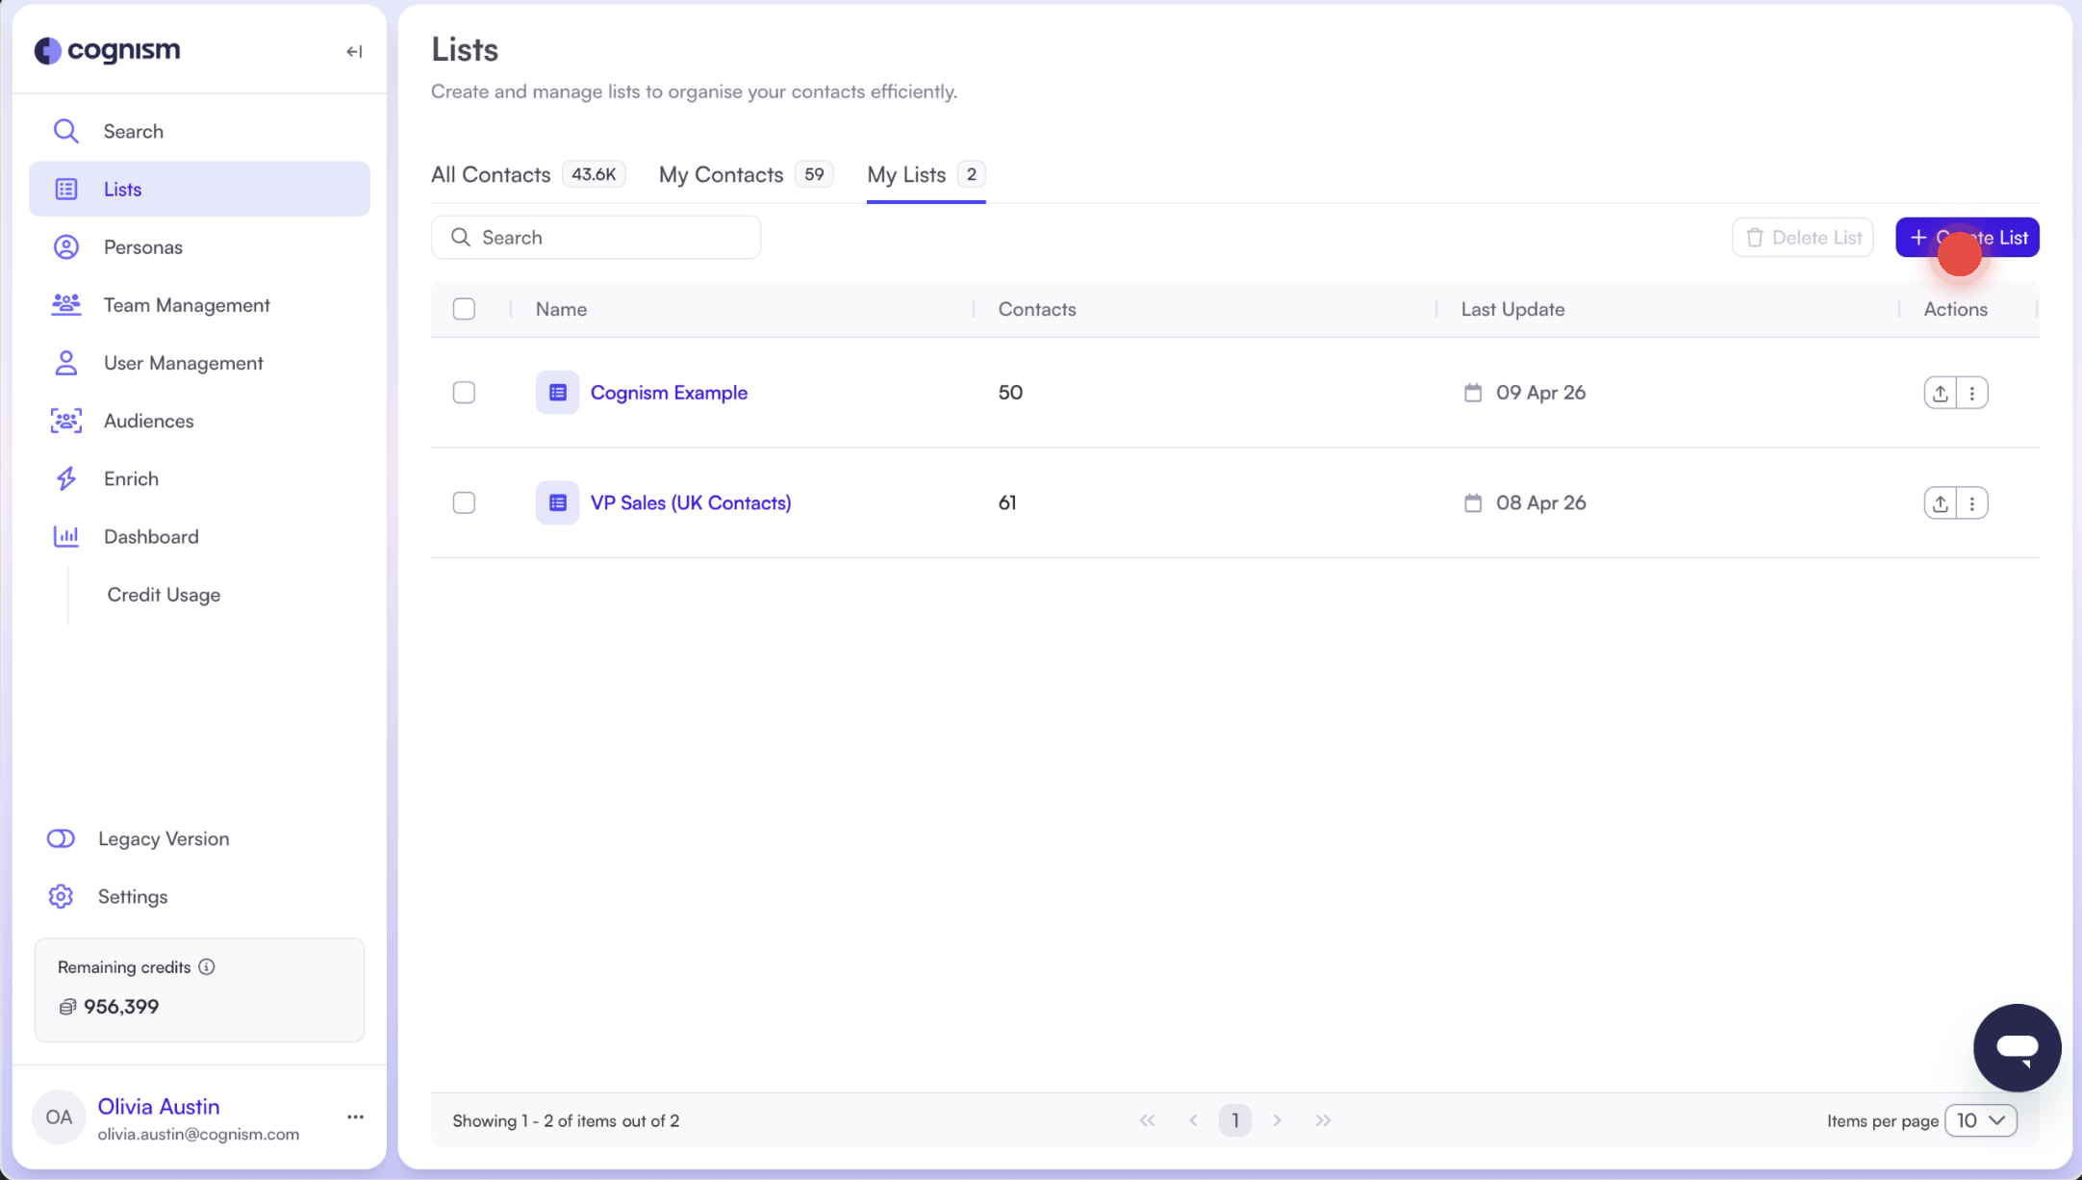Switch to the My Contacts tab
Screen dimensions: 2082x1180
point(721,174)
